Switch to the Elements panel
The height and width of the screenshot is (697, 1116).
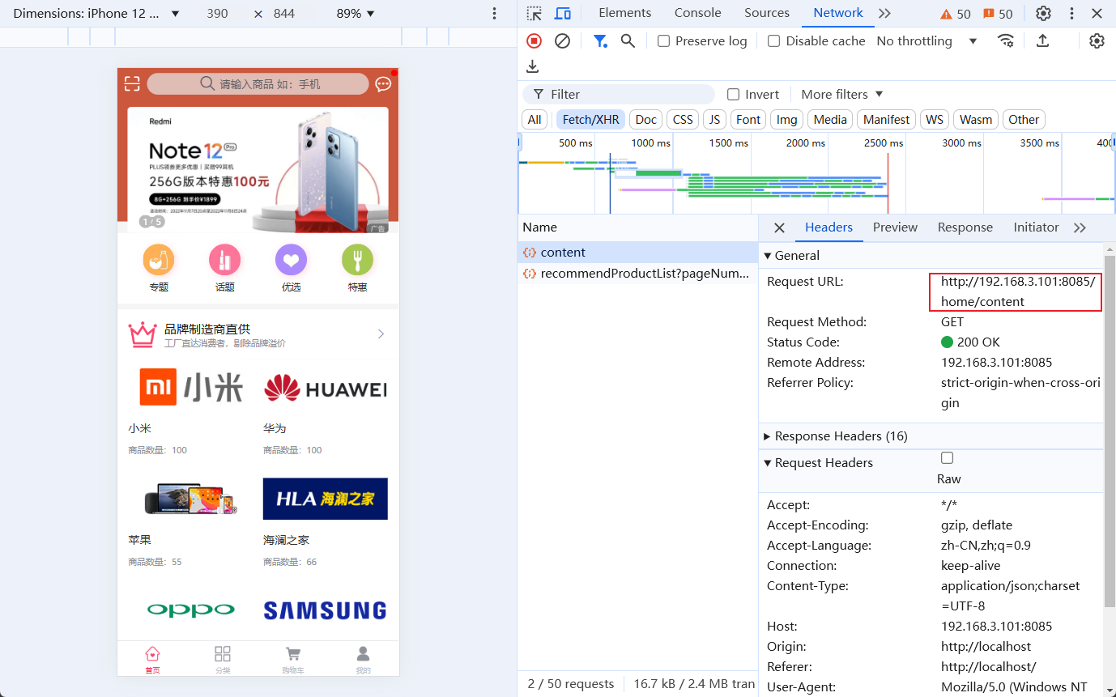point(624,13)
